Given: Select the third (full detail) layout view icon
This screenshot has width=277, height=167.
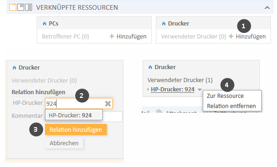Looking at the screenshot, I should [29, 7].
